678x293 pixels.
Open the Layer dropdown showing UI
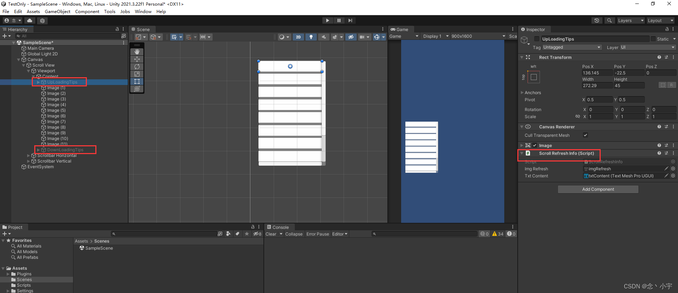tap(648, 47)
